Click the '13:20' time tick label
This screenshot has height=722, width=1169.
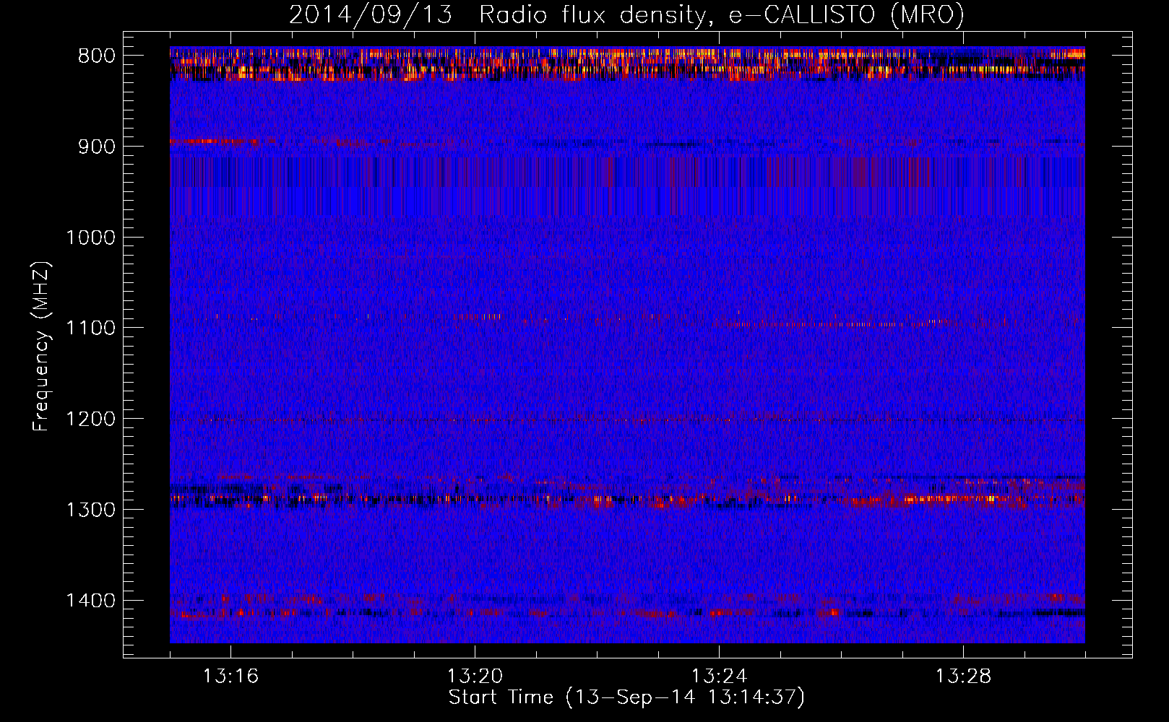click(475, 677)
